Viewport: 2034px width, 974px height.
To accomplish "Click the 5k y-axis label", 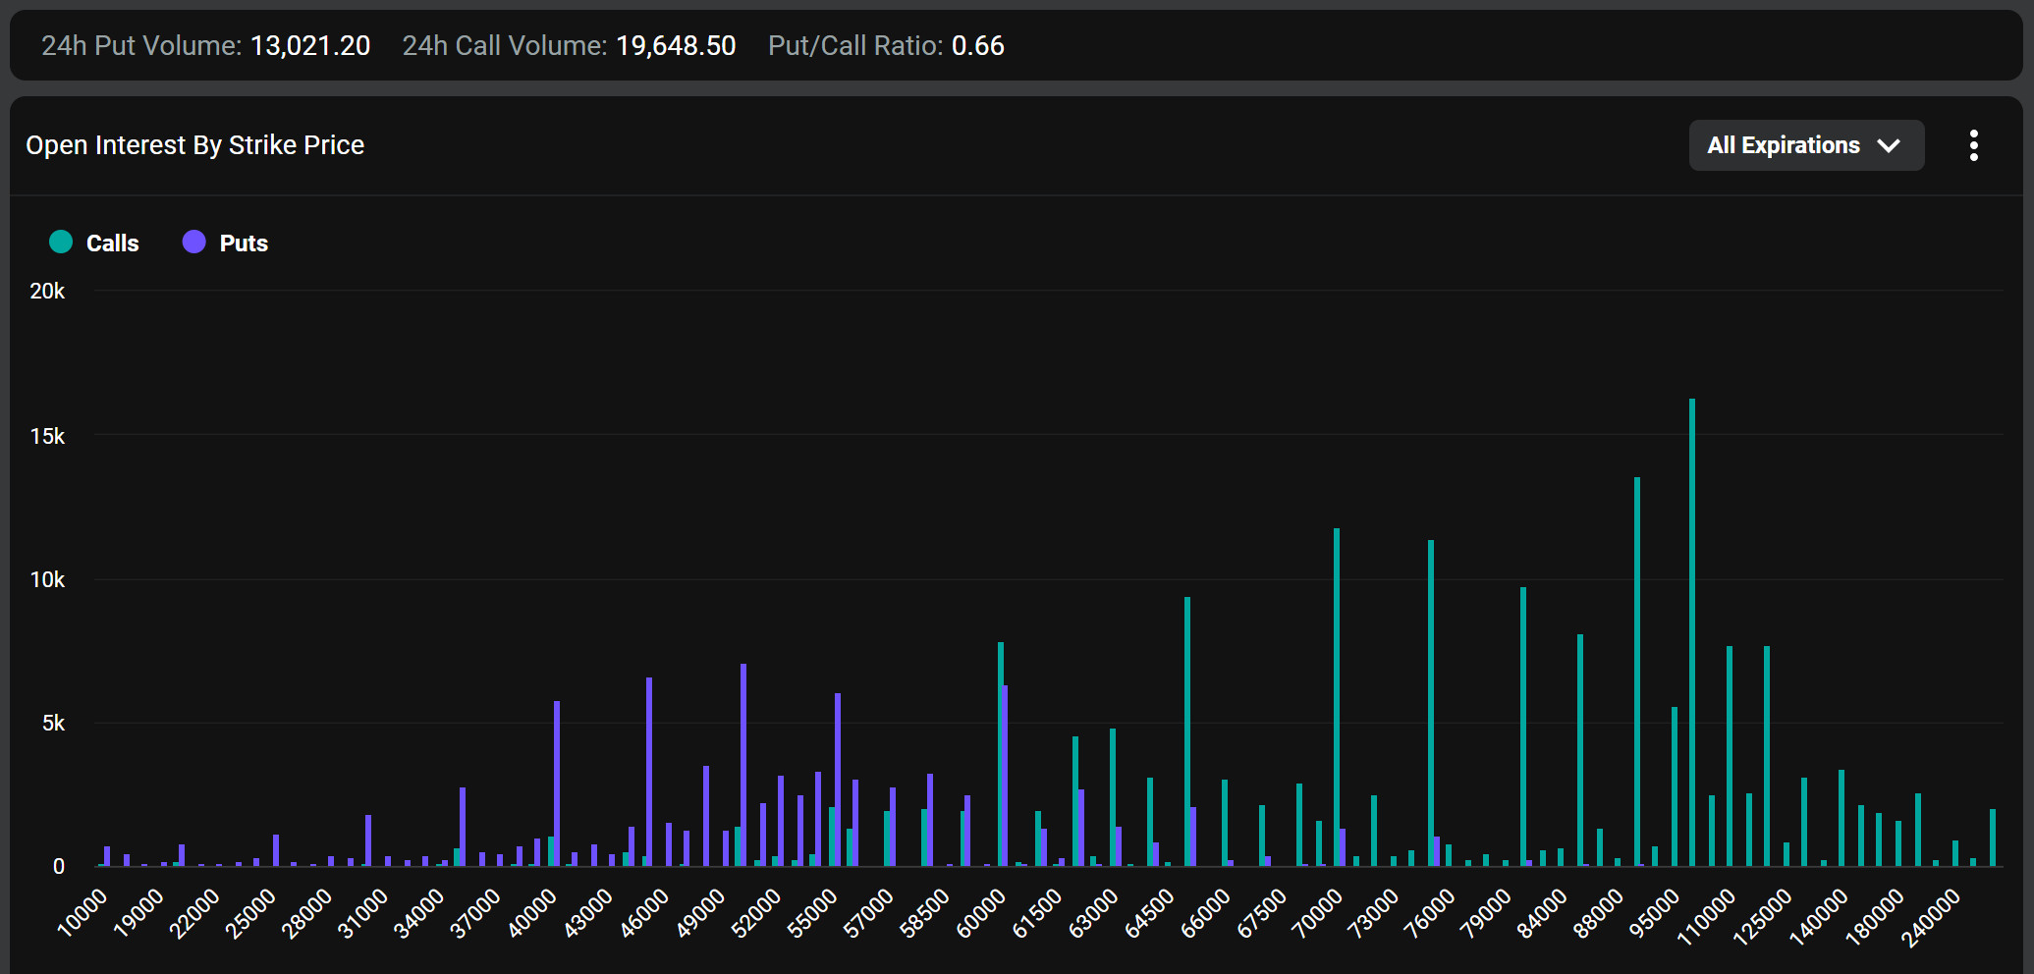I will 53,724.
